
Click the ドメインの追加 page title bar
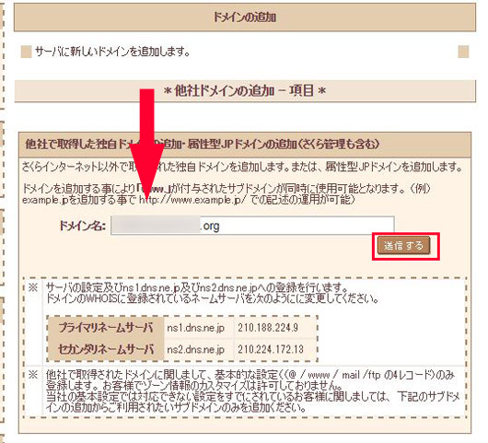[245, 17]
